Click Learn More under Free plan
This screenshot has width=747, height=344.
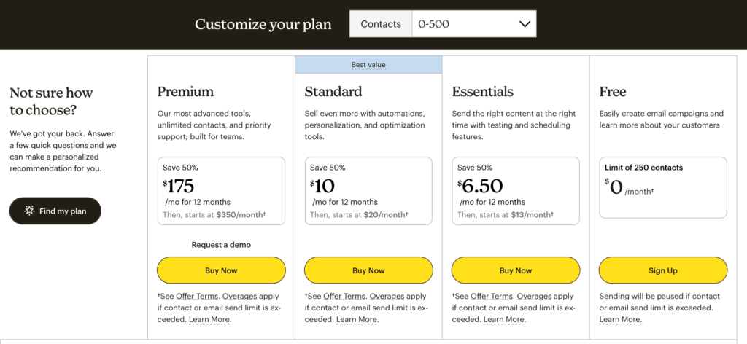pyautogui.click(x=621, y=320)
